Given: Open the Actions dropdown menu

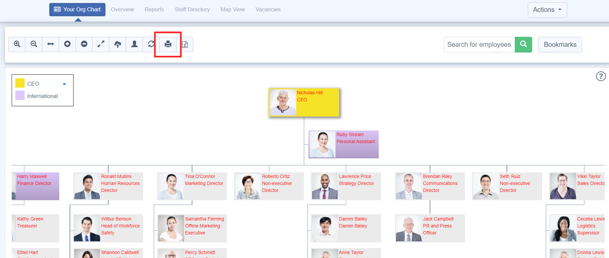Looking at the screenshot, I should pyautogui.click(x=547, y=10).
